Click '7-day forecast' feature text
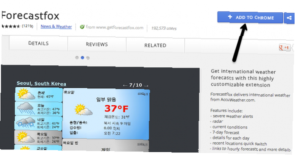This screenshot has height=155, width=295. [x=226, y=132]
